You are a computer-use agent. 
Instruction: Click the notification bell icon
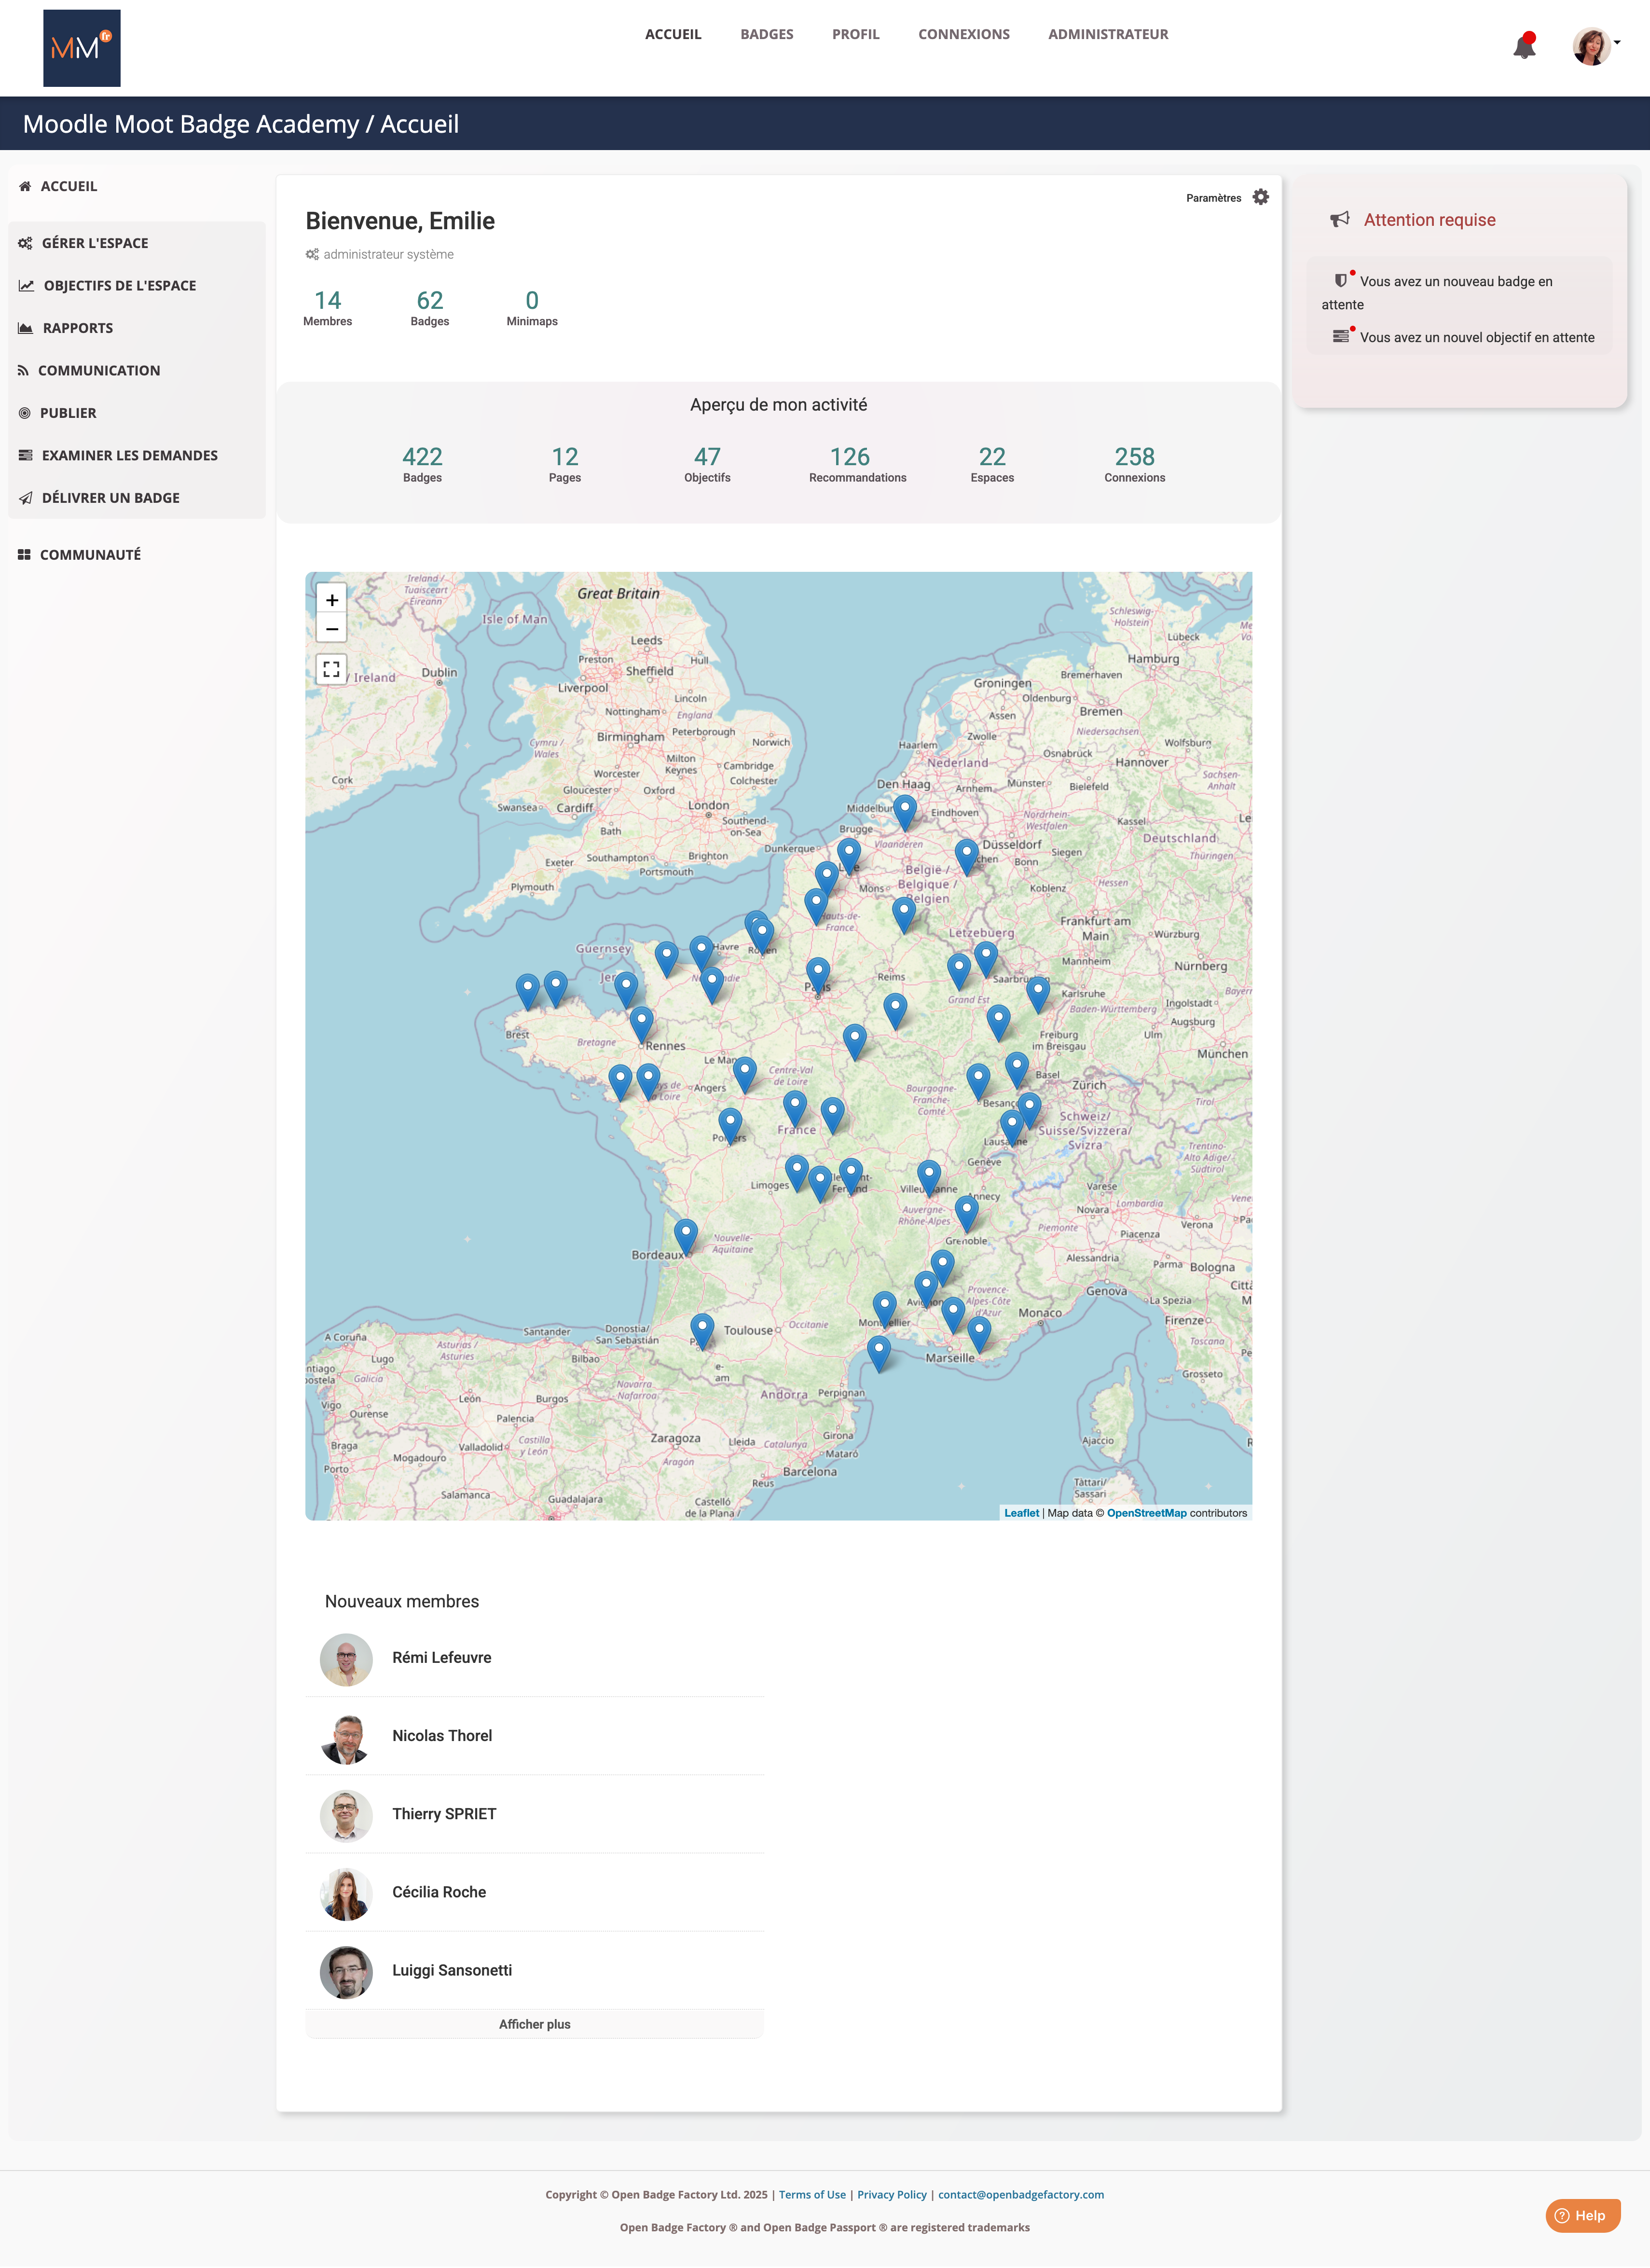click(x=1524, y=46)
